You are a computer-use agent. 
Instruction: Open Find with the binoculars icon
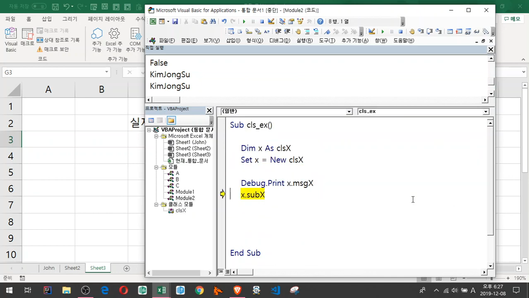(213, 22)
